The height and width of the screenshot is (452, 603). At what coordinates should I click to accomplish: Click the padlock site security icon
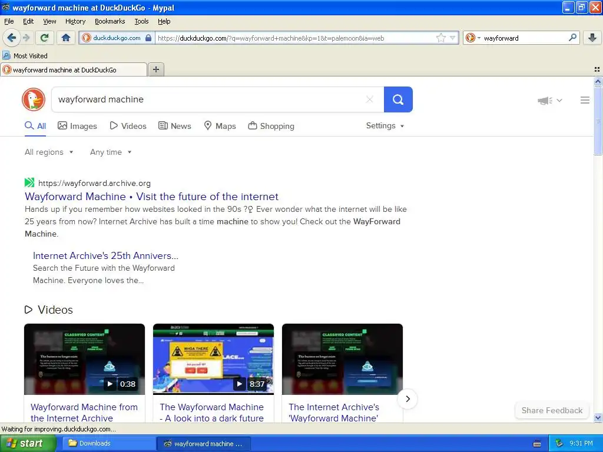click(x=148, y=38)
